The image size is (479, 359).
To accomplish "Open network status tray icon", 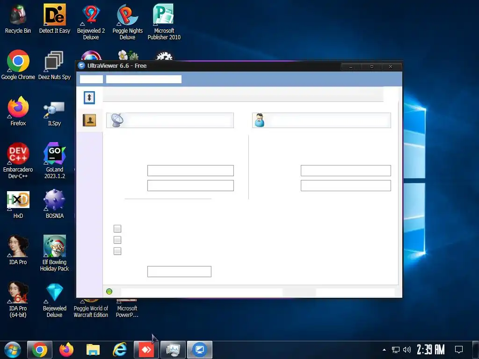I will tap(396, 350).
